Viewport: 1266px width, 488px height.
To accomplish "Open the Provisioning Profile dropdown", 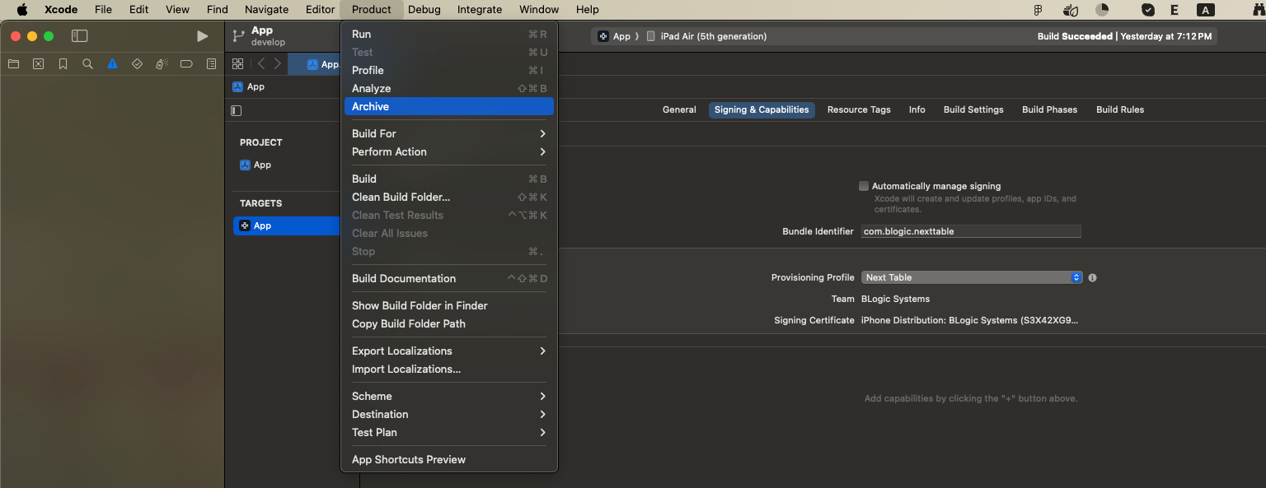I will pos(971,277).
